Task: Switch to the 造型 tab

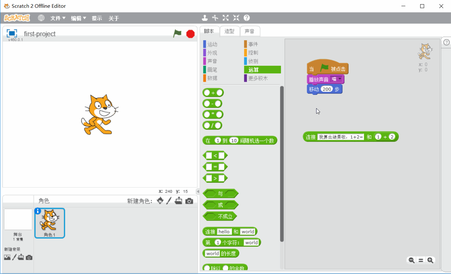Action: pos(229,31)
